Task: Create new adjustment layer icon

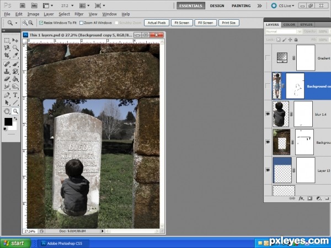Action: pos(319,198)
